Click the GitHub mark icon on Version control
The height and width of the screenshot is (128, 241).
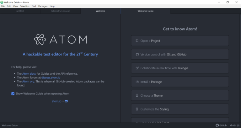[137, 54]
